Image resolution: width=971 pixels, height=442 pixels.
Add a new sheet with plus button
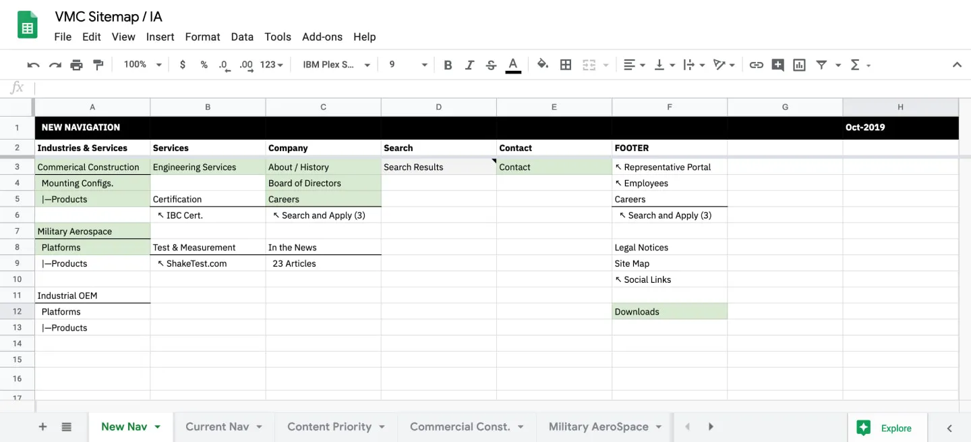tap(42, 426)
